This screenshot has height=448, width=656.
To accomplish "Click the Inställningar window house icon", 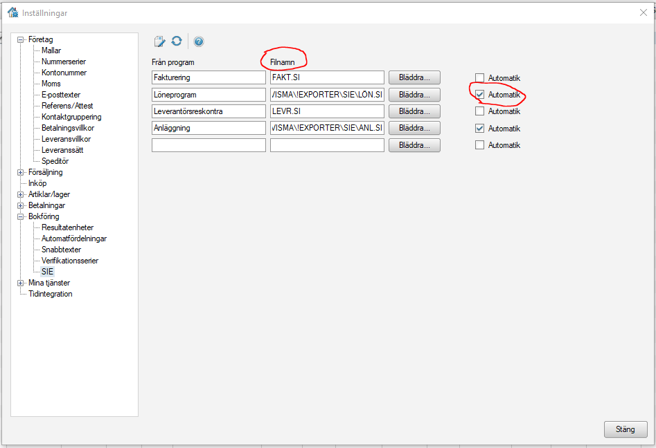I will pos(13,12).
